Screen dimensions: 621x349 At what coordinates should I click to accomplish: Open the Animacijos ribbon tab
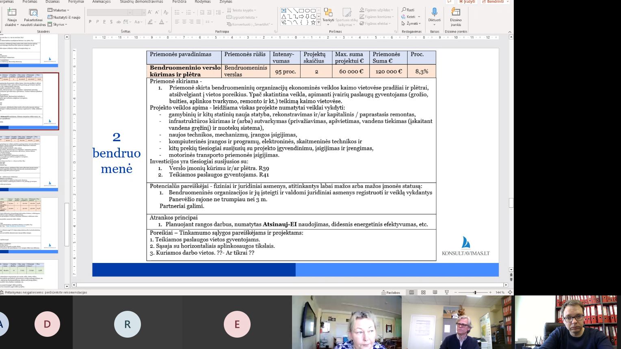pos(101,2)
